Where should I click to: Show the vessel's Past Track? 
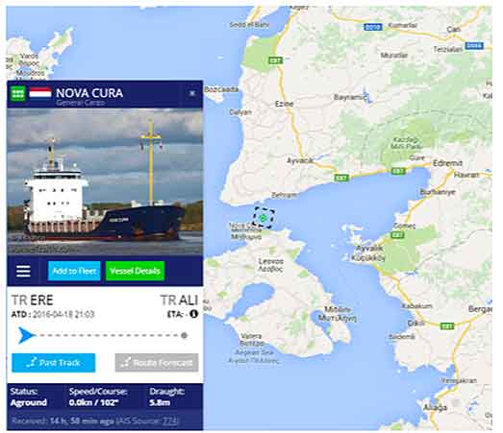point(54,363)
